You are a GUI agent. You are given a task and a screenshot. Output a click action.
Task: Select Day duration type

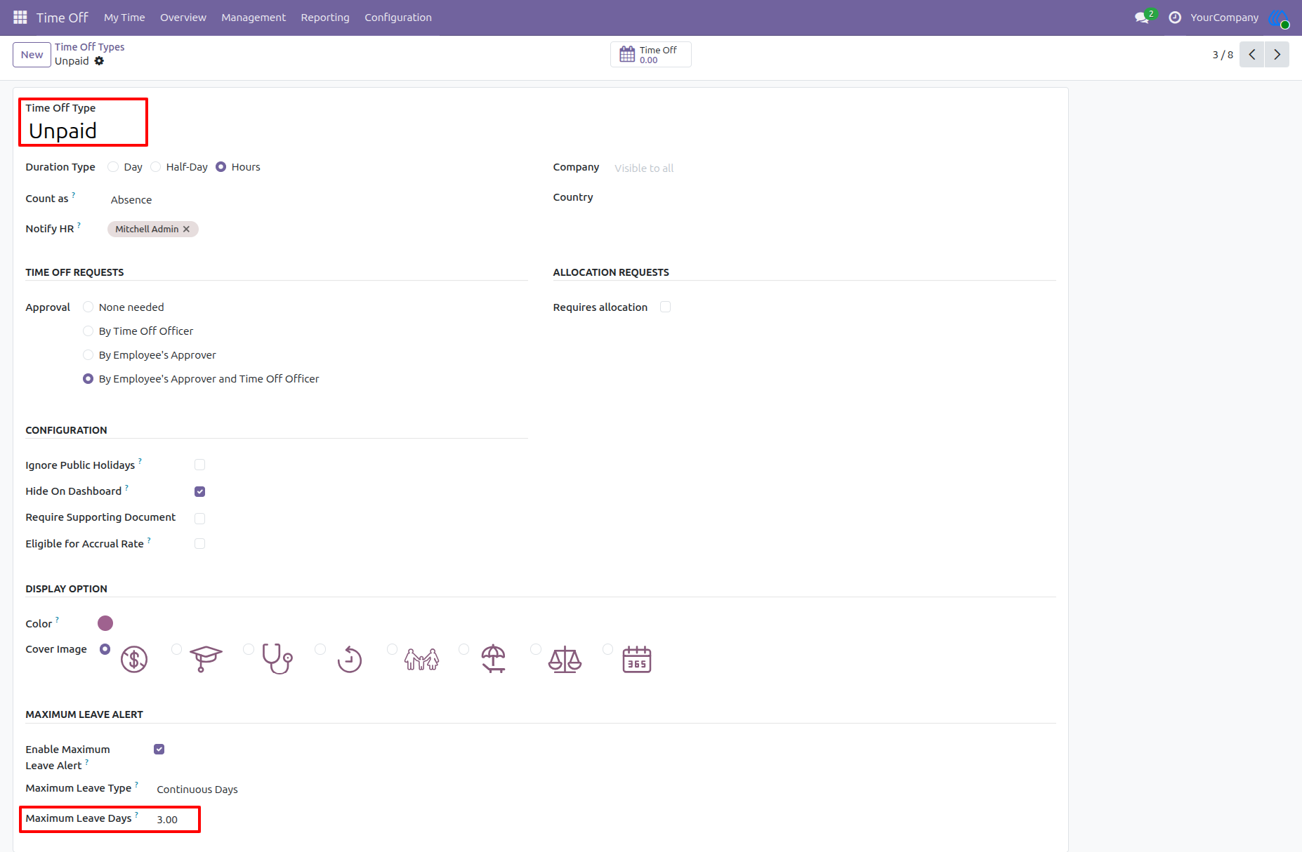pyautogui.click(x=113, y=167)
